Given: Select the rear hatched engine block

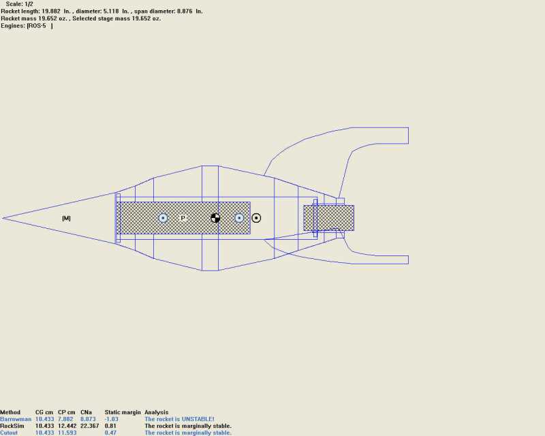Looking at the screenshot, I should [328, 218].
